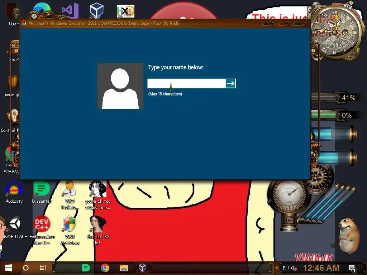Open the VMO Antivirus shield icon
Screen dimensions: 367x275
(x=70, y=230)
